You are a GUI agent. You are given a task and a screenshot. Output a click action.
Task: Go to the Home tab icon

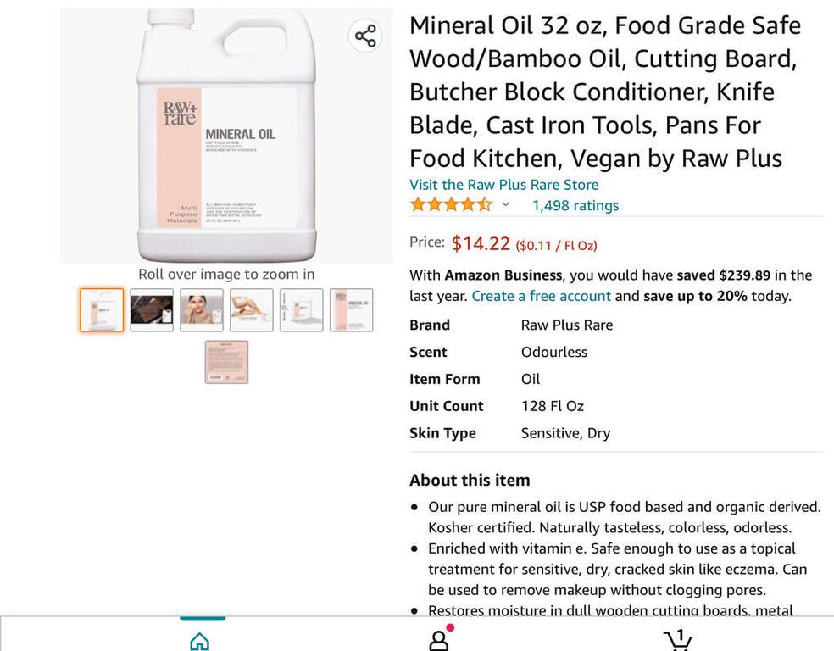coord(199,641)
